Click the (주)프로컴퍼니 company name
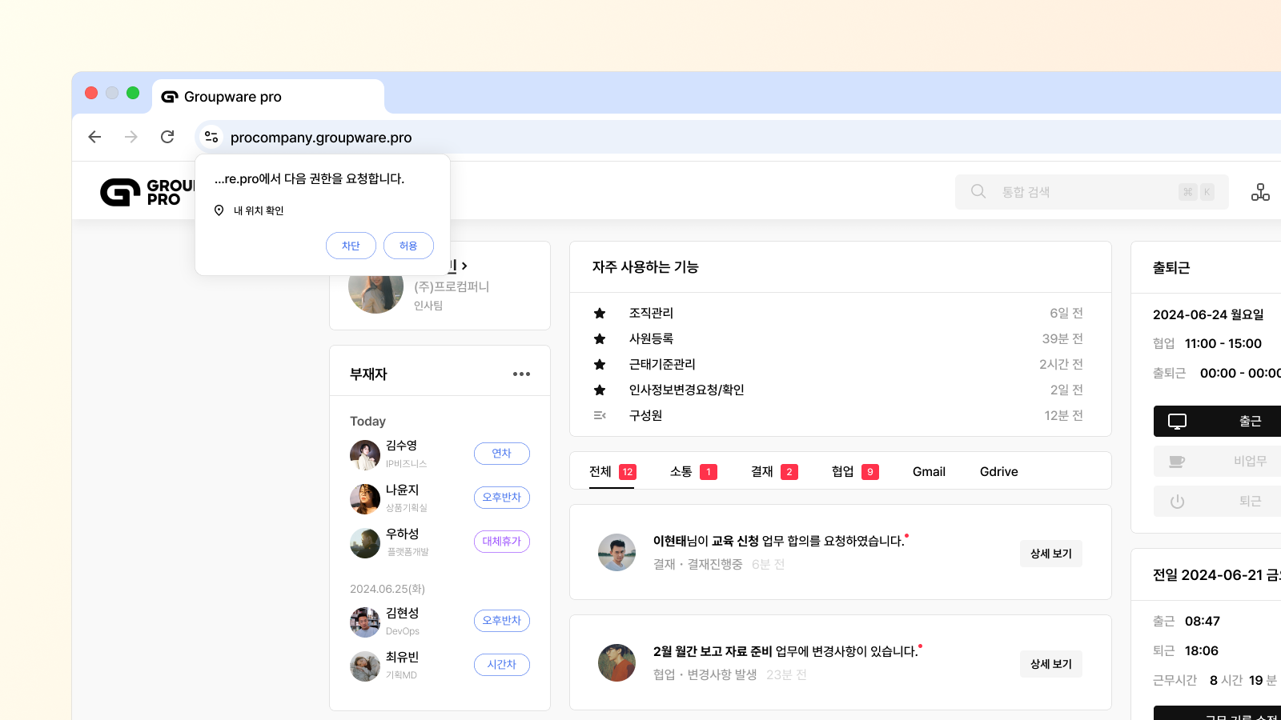Screen dimensions: 1281x720 click(x=452, y=286)
